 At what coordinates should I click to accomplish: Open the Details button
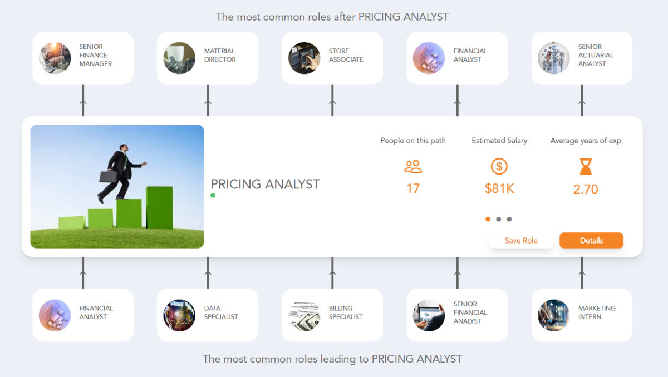pos(591,240)
